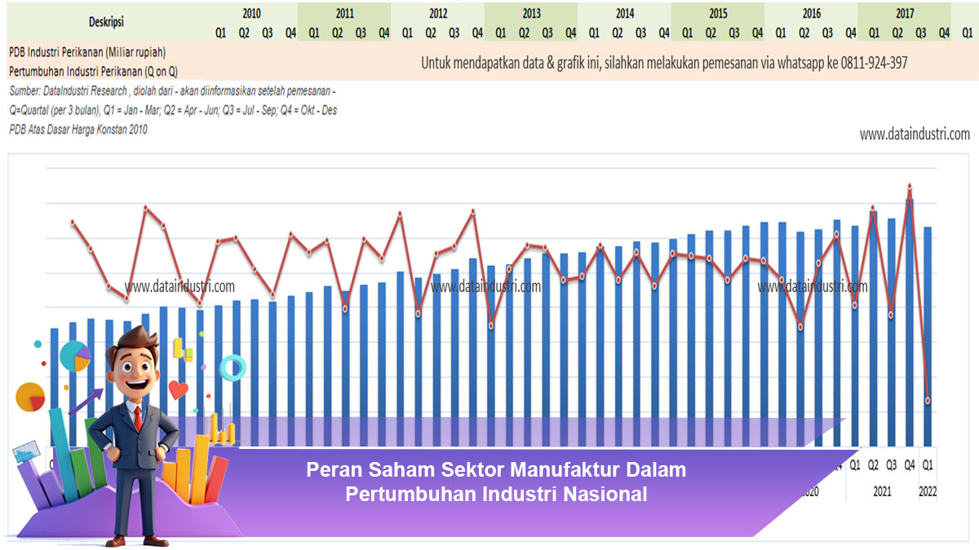The width and height of the screenshot is (979, 550).
Task: Click the Peran Saham Sektor Manufaktur banner title
Action: pyautogui.click(x=496, y=482)
